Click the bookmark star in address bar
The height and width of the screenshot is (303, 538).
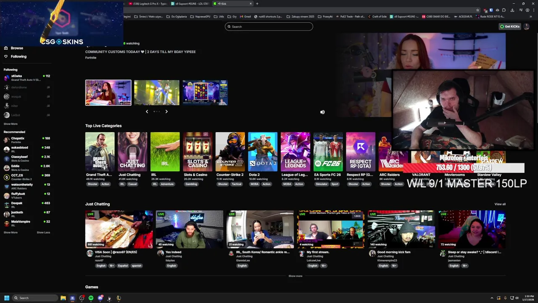[477, 10]
